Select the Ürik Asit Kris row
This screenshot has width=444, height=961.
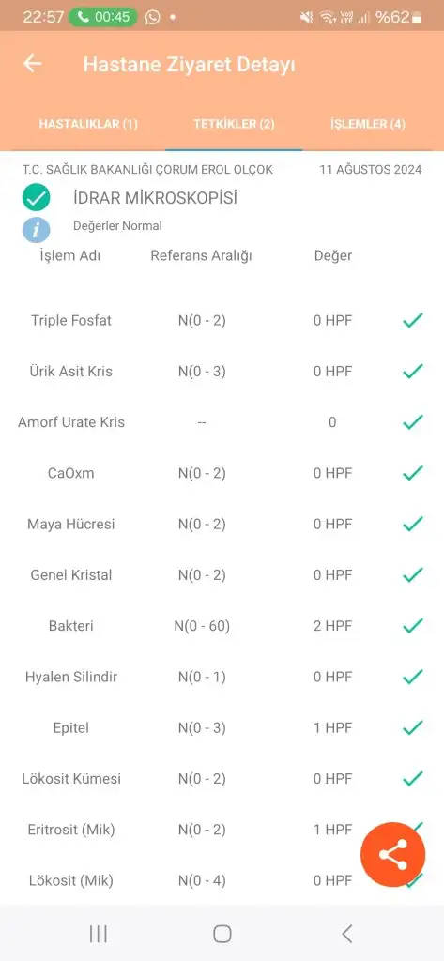(222, 371)
